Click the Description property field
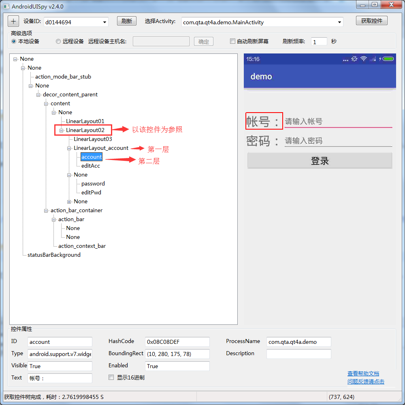 tap(298, 354)
